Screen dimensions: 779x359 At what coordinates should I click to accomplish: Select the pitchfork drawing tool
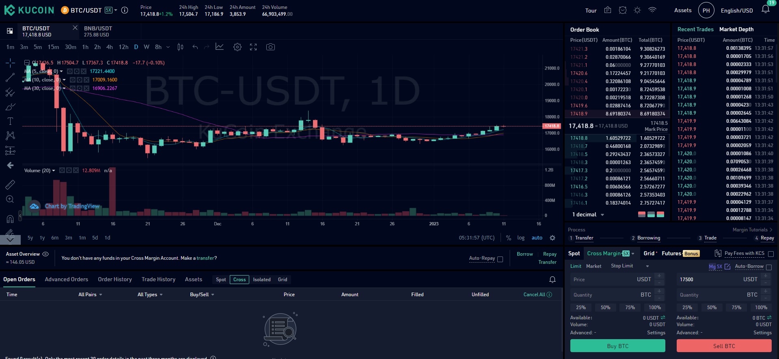(x=10, y=92)
